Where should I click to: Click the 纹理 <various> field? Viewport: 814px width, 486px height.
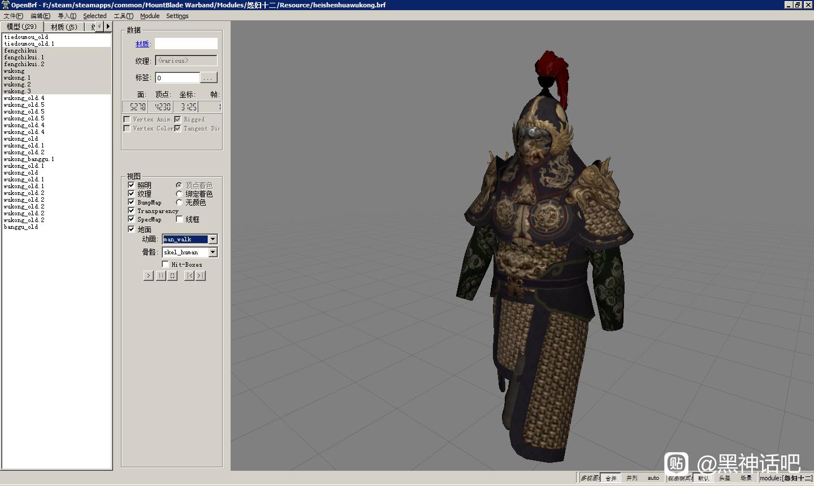coord(186,60)
